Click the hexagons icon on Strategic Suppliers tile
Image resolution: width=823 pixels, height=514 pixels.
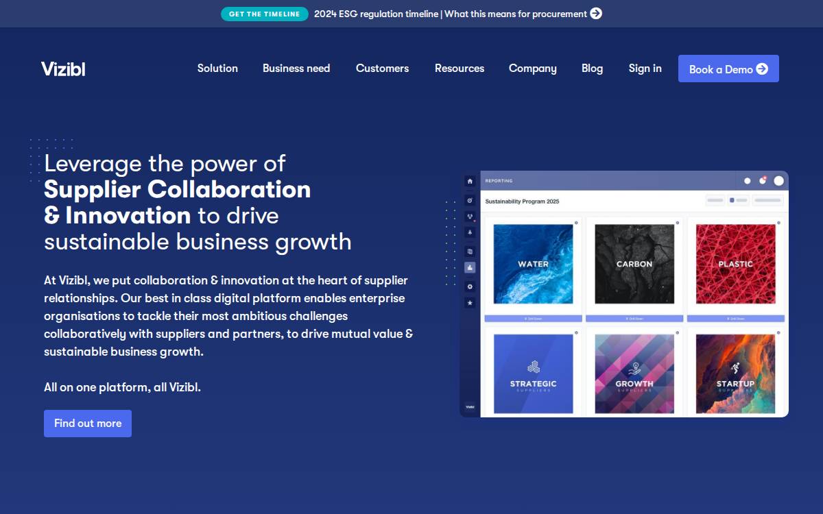[534, 367]
